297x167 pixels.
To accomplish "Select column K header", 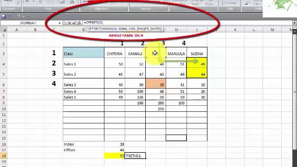I will (235, 30).
